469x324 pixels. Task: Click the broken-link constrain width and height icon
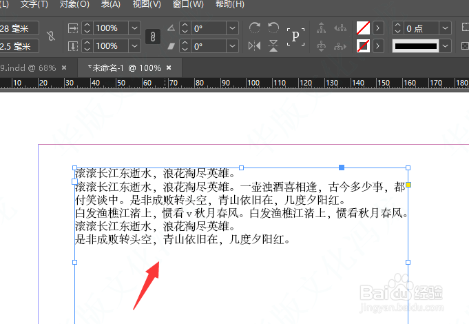click(51, 37)
